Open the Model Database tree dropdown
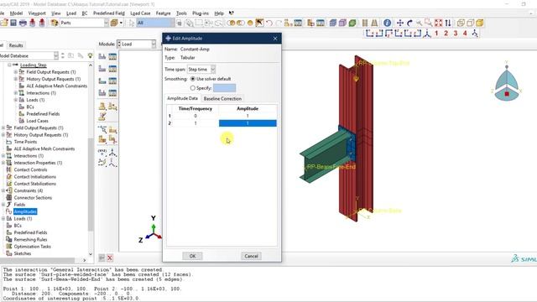537x302 pixels. tap(56, 55)
